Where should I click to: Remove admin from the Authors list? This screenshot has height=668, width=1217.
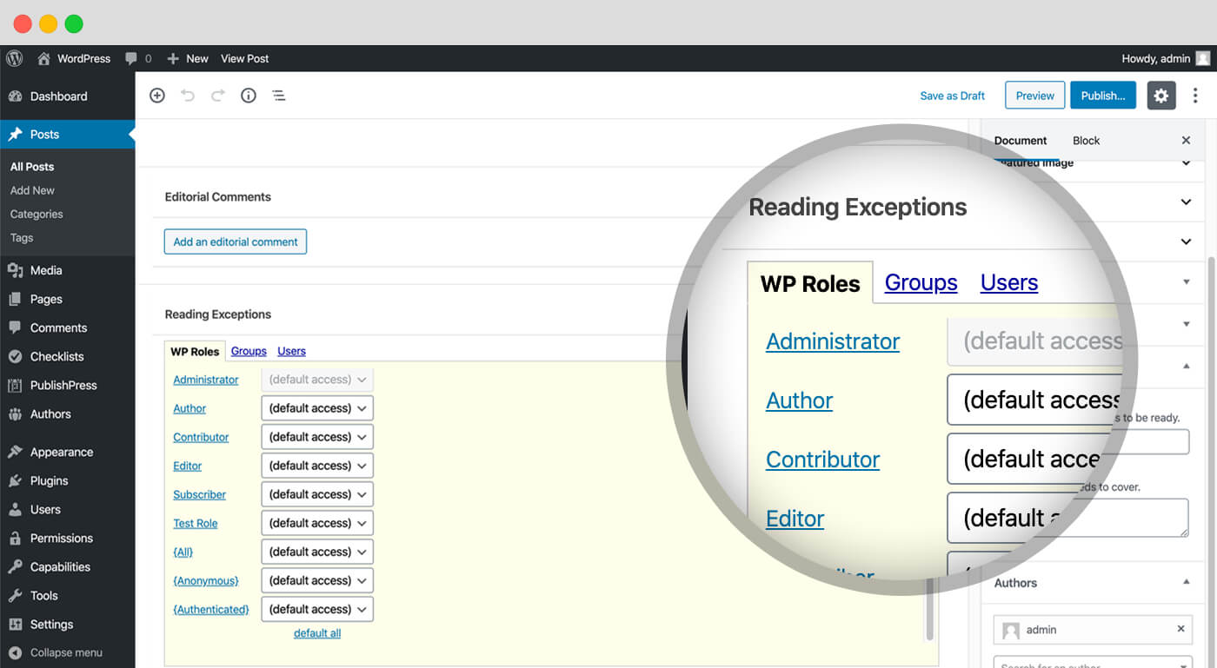click(x=1180, y=629)
